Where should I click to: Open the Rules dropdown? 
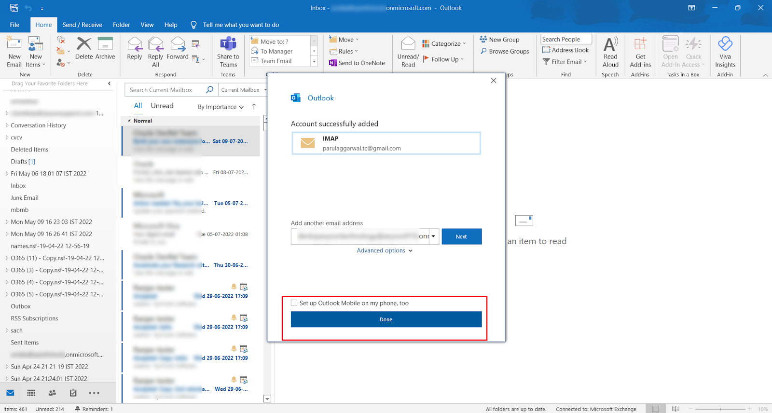[x=344, y=51]
